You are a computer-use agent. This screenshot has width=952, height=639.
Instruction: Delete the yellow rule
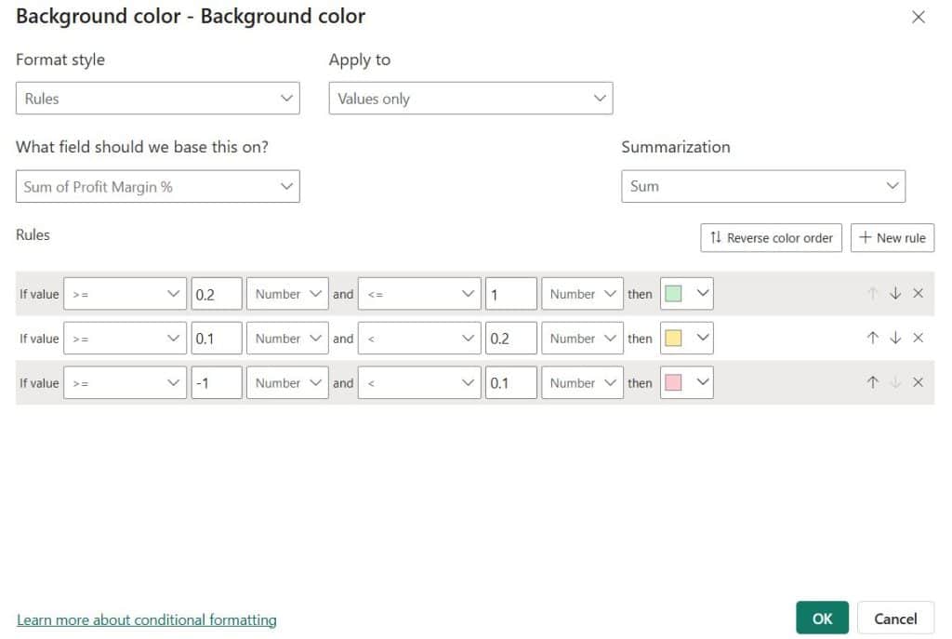(918, 339)
